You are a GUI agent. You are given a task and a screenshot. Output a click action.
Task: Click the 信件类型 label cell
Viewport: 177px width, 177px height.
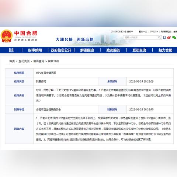pos(19,81)
